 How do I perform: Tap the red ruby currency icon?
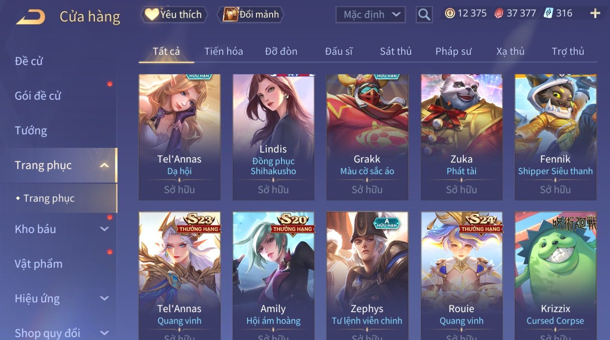coord(499,14)
